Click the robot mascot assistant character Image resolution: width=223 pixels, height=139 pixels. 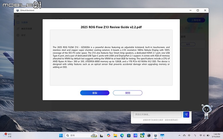pos(207,111)
